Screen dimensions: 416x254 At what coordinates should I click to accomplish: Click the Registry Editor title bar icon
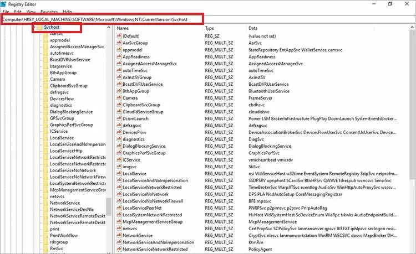point(3,4)
